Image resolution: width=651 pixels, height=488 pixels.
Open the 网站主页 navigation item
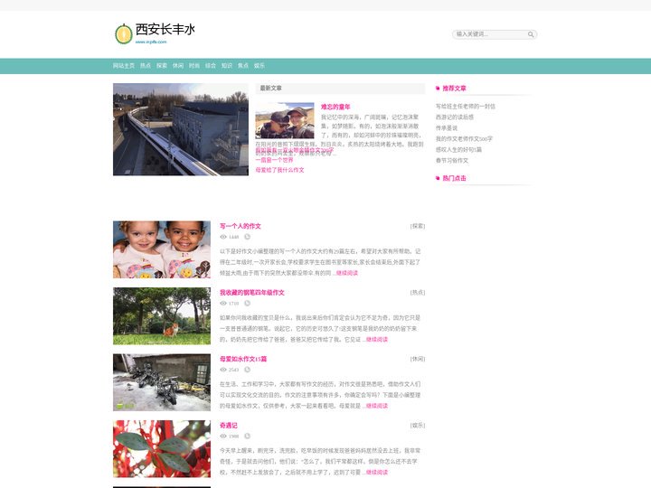point(124,66)
